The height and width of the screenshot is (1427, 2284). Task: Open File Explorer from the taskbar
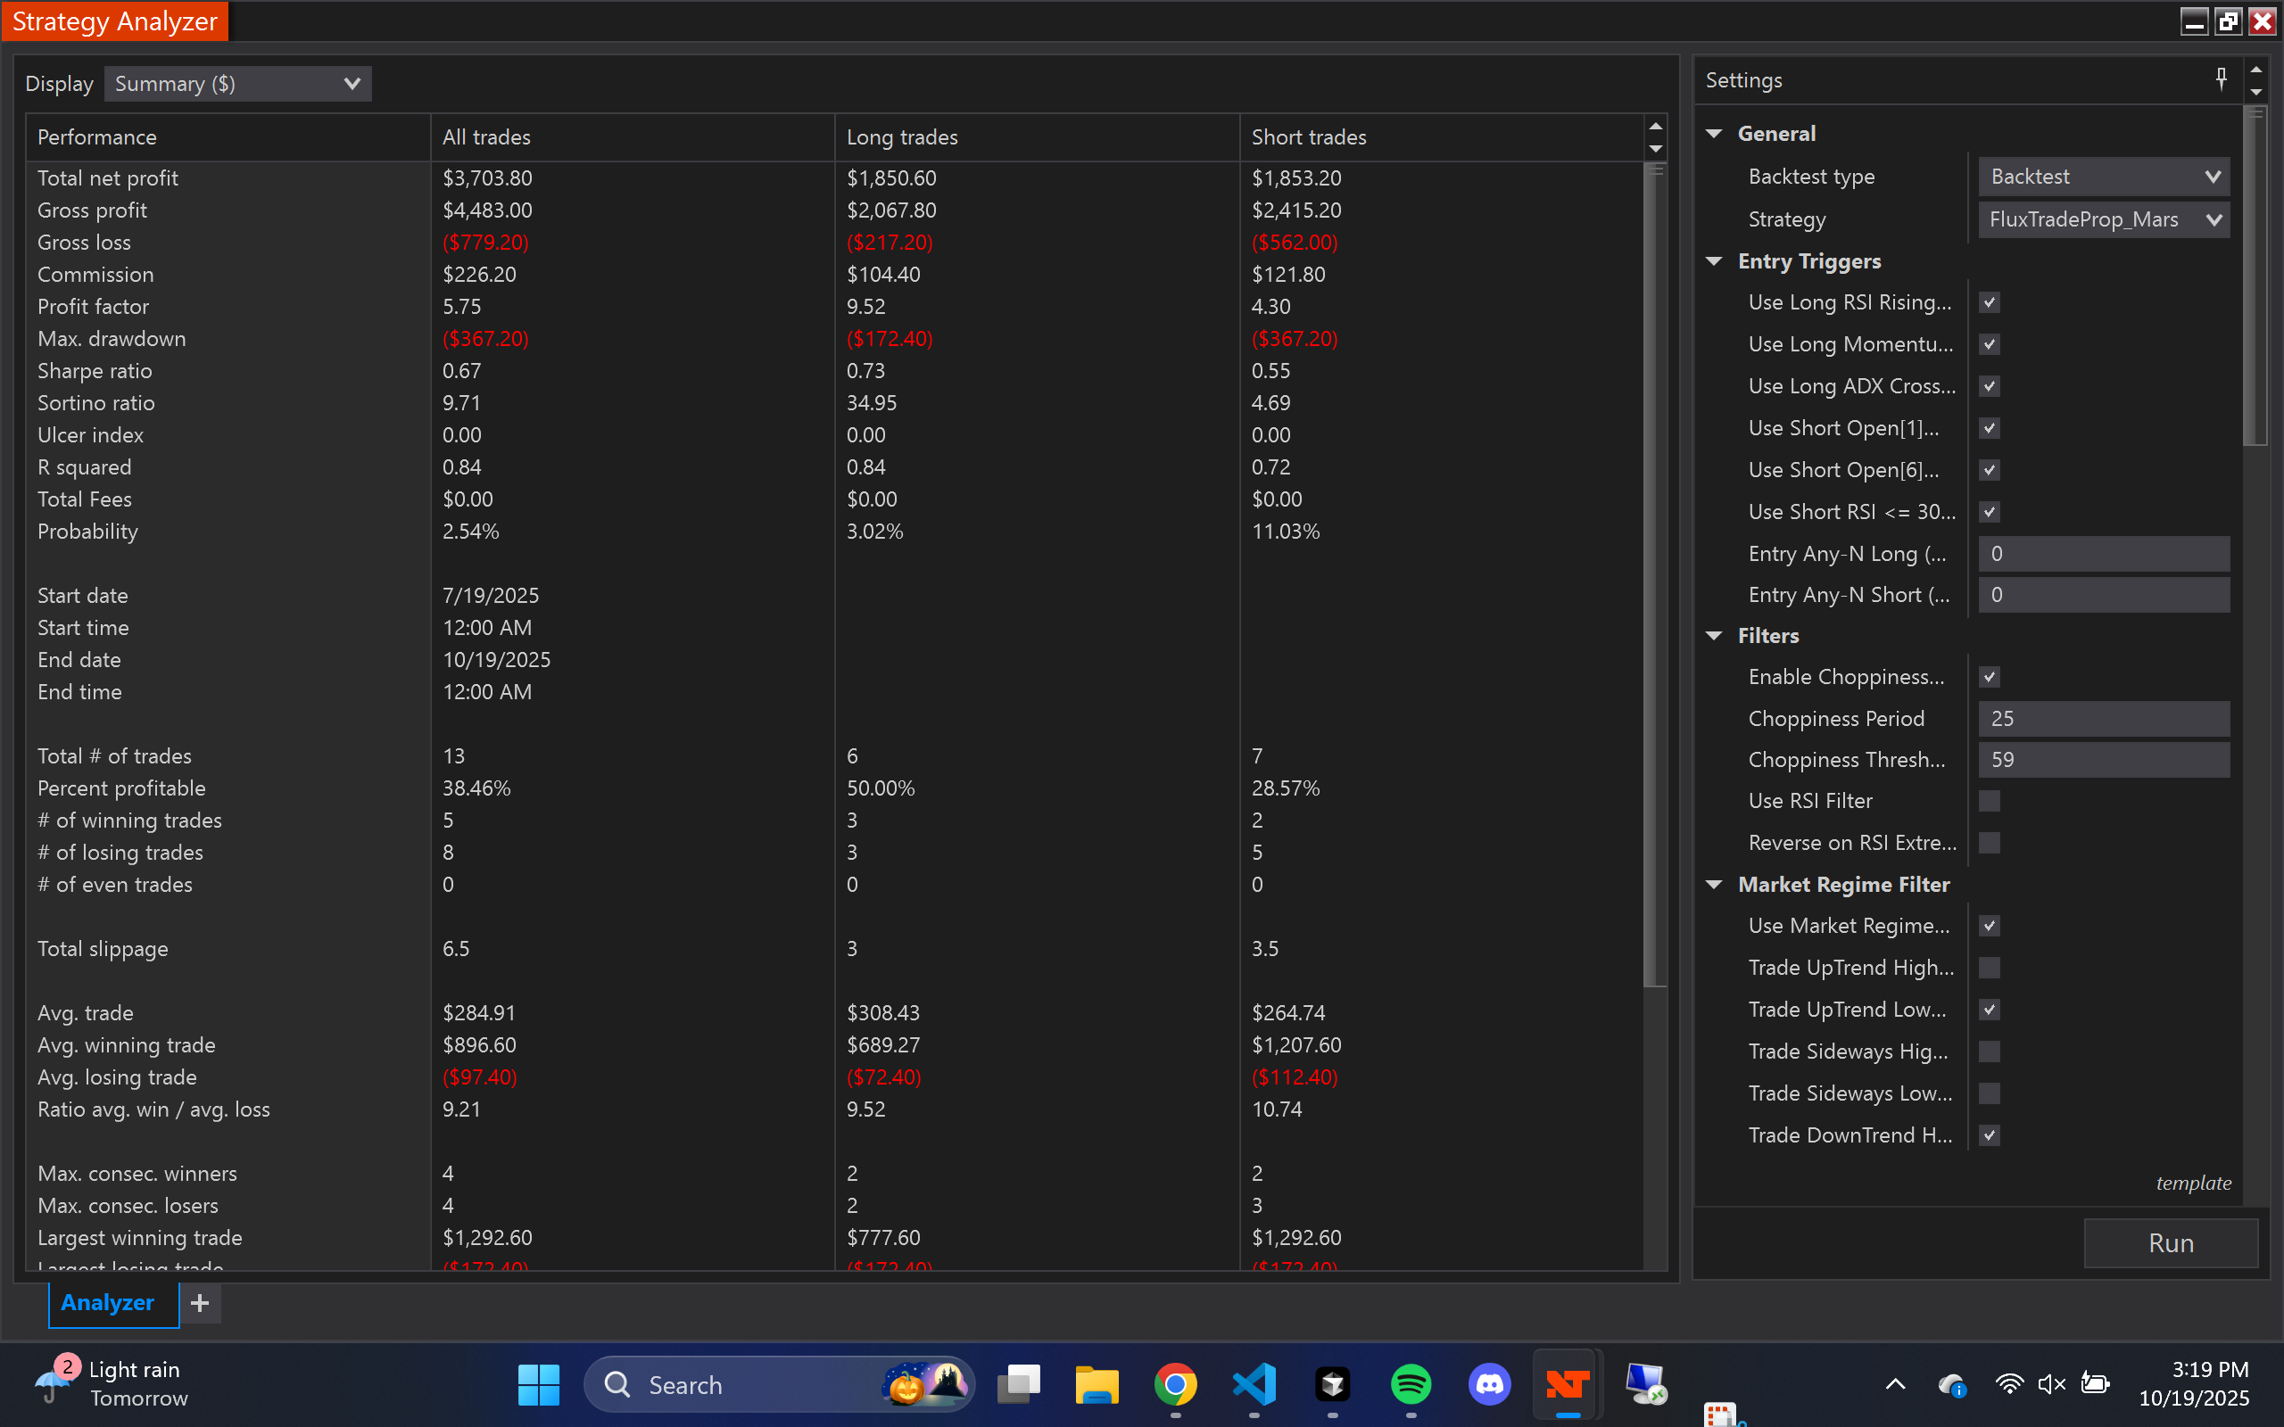(1096, 1383)
